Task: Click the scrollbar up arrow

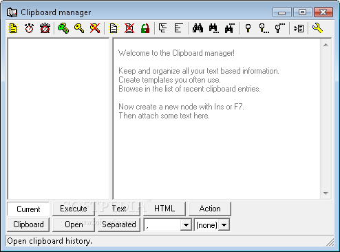Action: (x=326, y=45)
